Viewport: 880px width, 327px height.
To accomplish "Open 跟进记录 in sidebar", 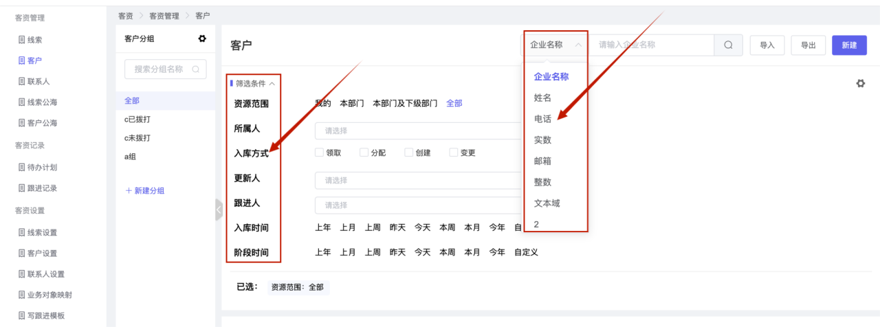I will (x=42, y=188).
